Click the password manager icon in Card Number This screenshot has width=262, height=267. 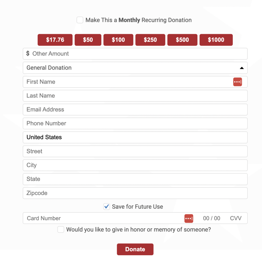189,219
